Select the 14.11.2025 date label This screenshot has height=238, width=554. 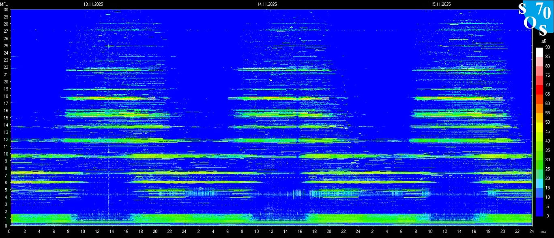click(267, 4)
